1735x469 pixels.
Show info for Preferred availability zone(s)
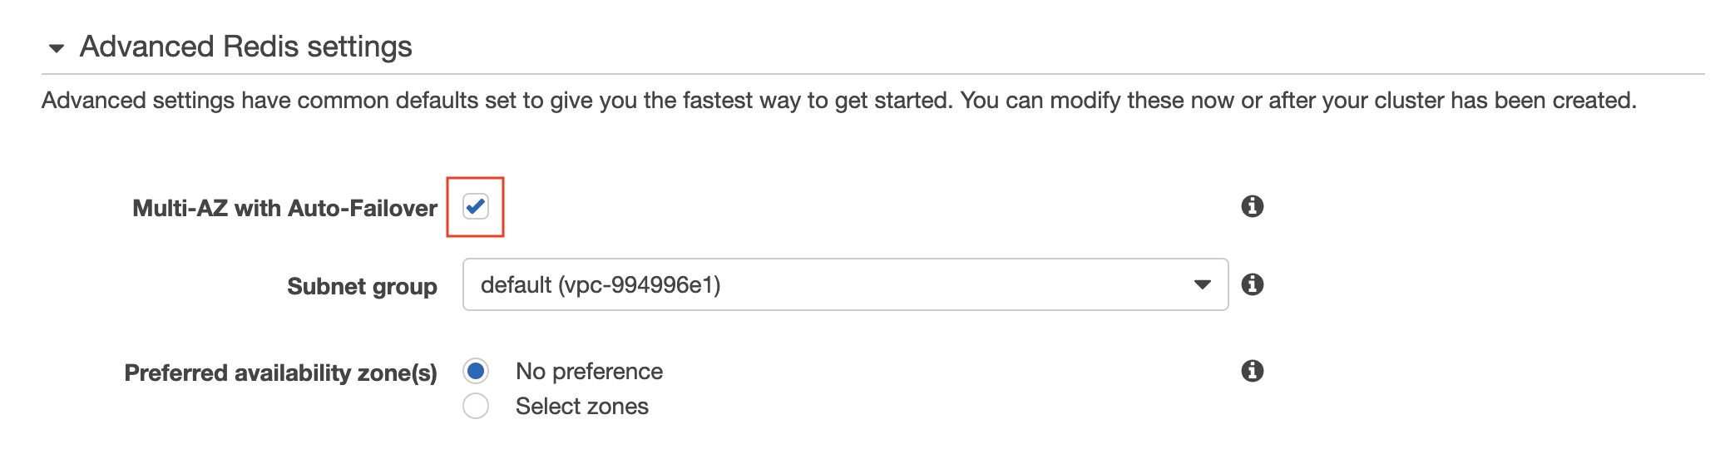[x=1252, y=371]
